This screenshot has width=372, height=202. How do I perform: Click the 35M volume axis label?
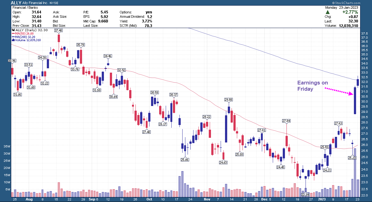tap(7, 147)
